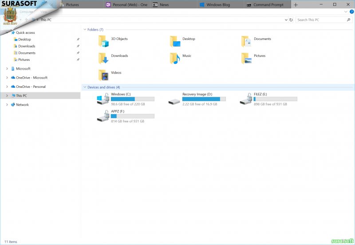The width and height of the screenshot is (355, 245).
Task: Click the OneDrive - Personal cloud icon
Action: 13,87
